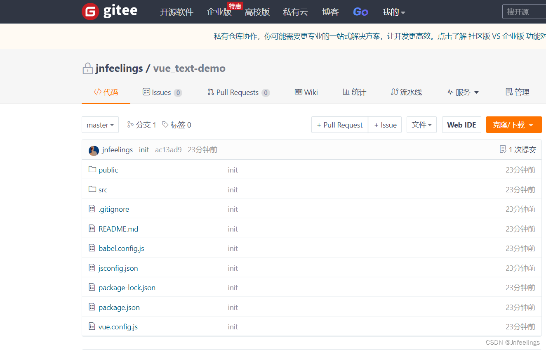Screen dimensions: 546x350
Task: Click the file icon for vue.config.js
Action: click(x=92, y=326)
